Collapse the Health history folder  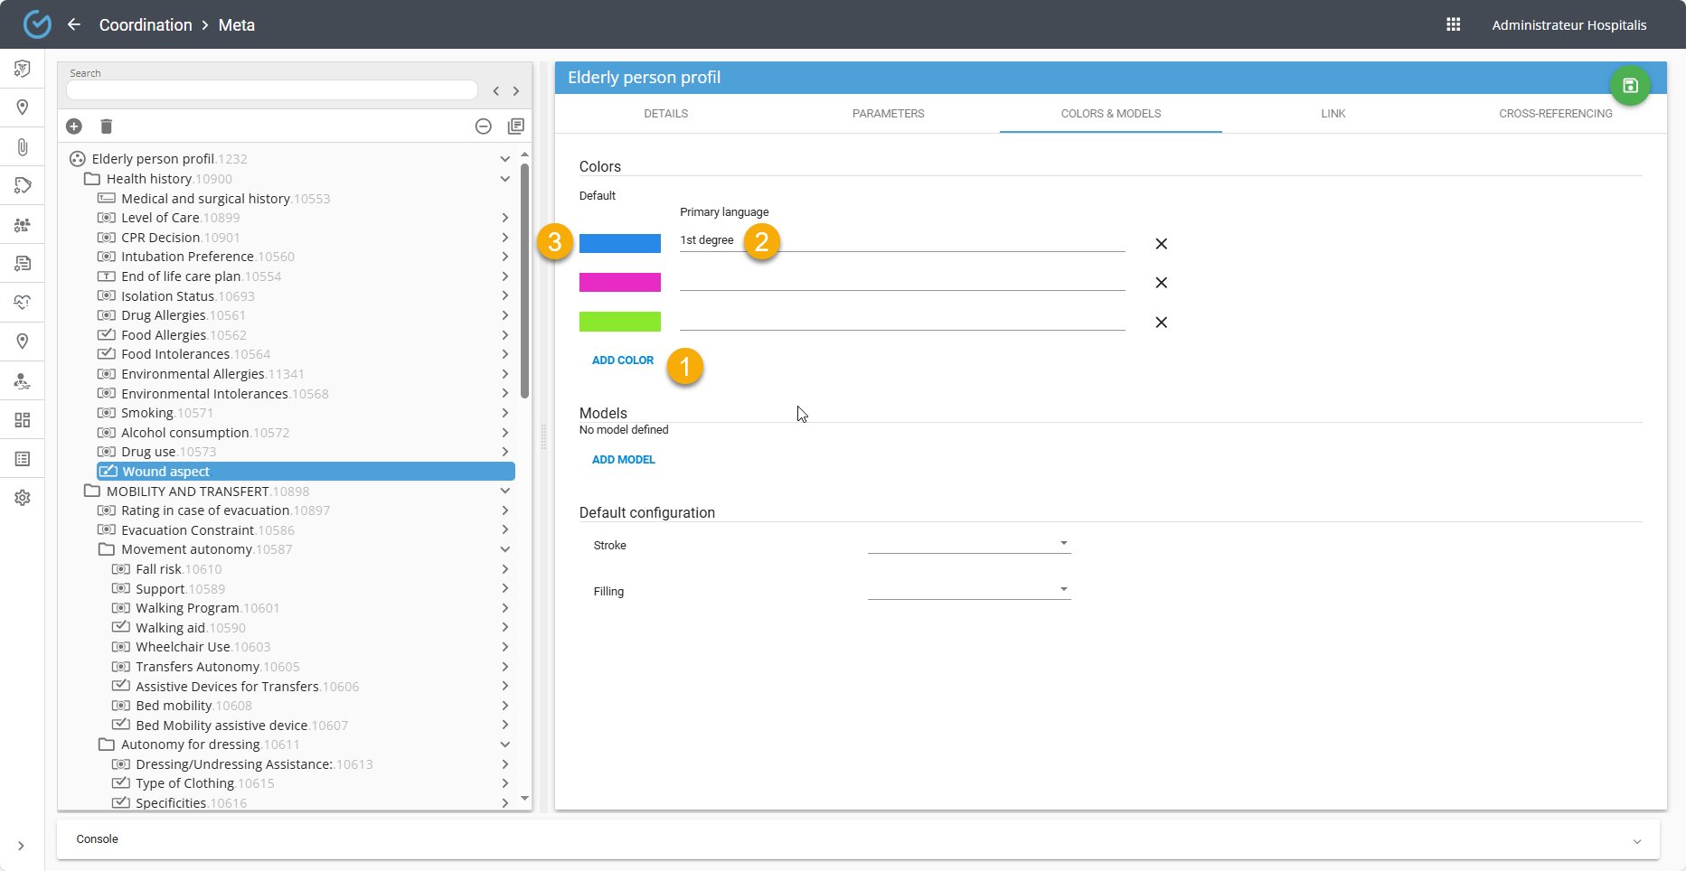pos(505,179)
